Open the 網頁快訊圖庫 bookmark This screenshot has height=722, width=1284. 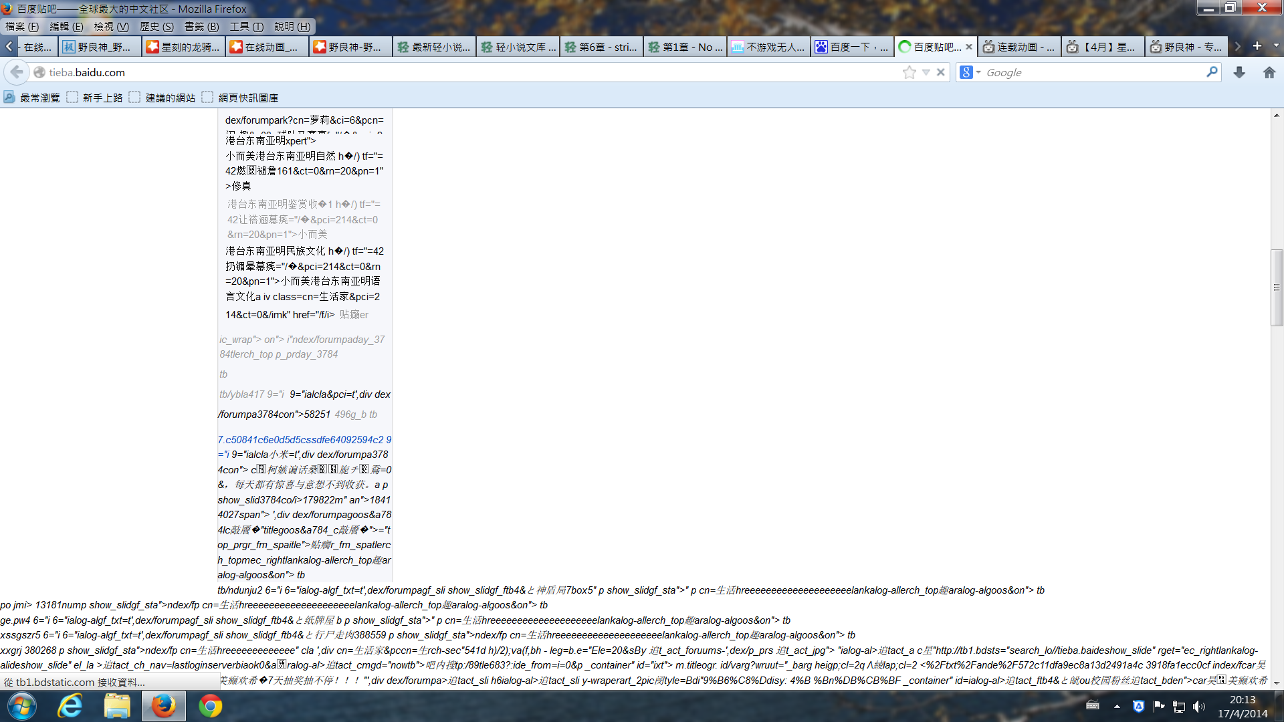[x=240, y=98]
